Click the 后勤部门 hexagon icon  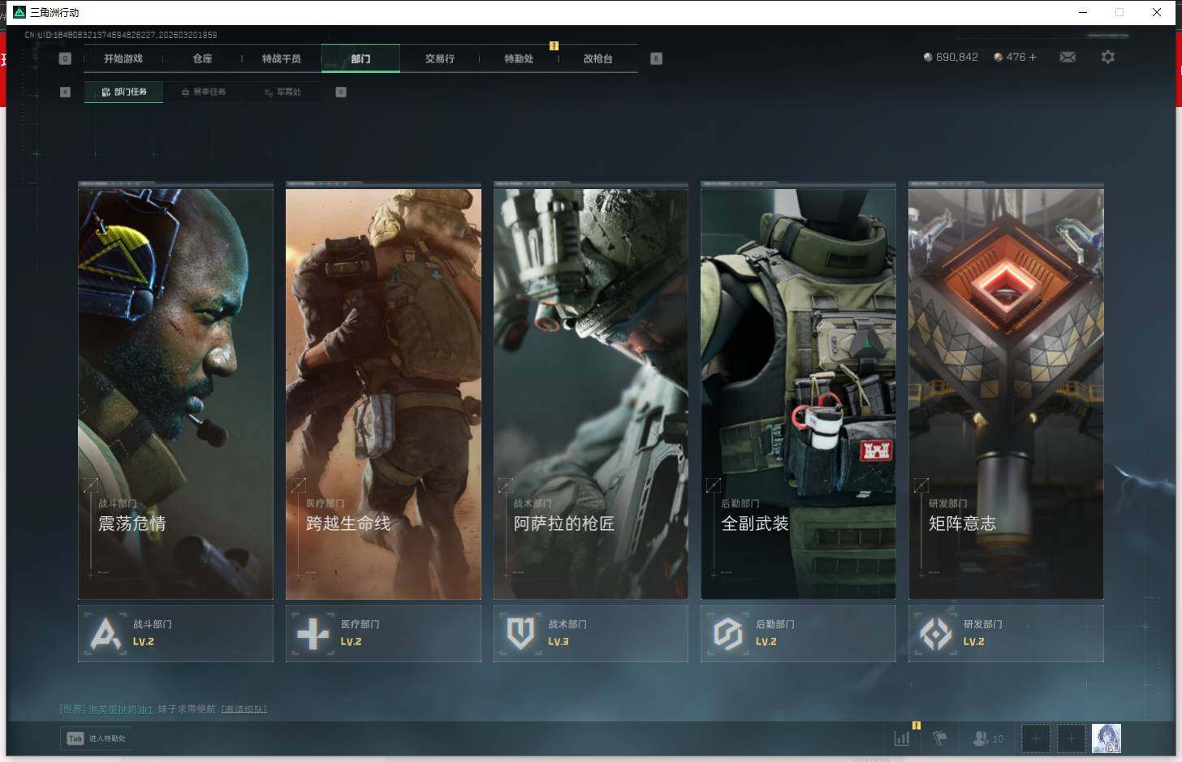[x=728, y=634]
